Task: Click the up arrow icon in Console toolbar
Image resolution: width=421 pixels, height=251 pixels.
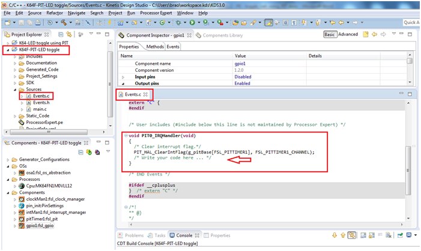Action: tap(343, 235)
